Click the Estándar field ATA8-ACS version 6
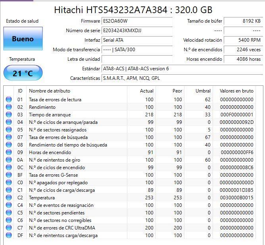 point(182,69)
